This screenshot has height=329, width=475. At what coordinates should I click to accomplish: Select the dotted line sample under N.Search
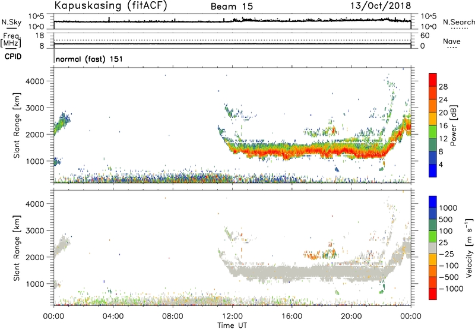coord(459,29)
